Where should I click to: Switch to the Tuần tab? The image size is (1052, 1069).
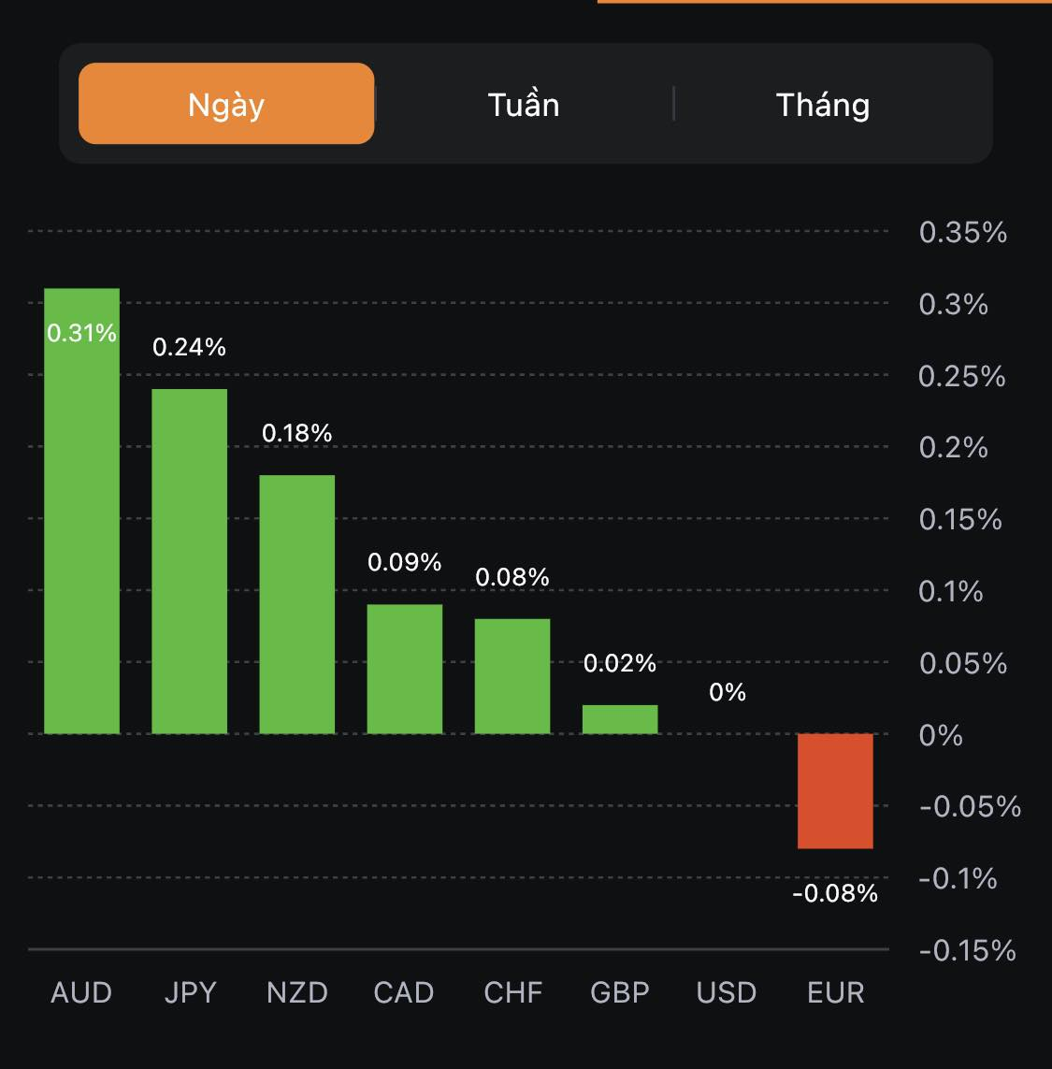(x=524, y=104)
